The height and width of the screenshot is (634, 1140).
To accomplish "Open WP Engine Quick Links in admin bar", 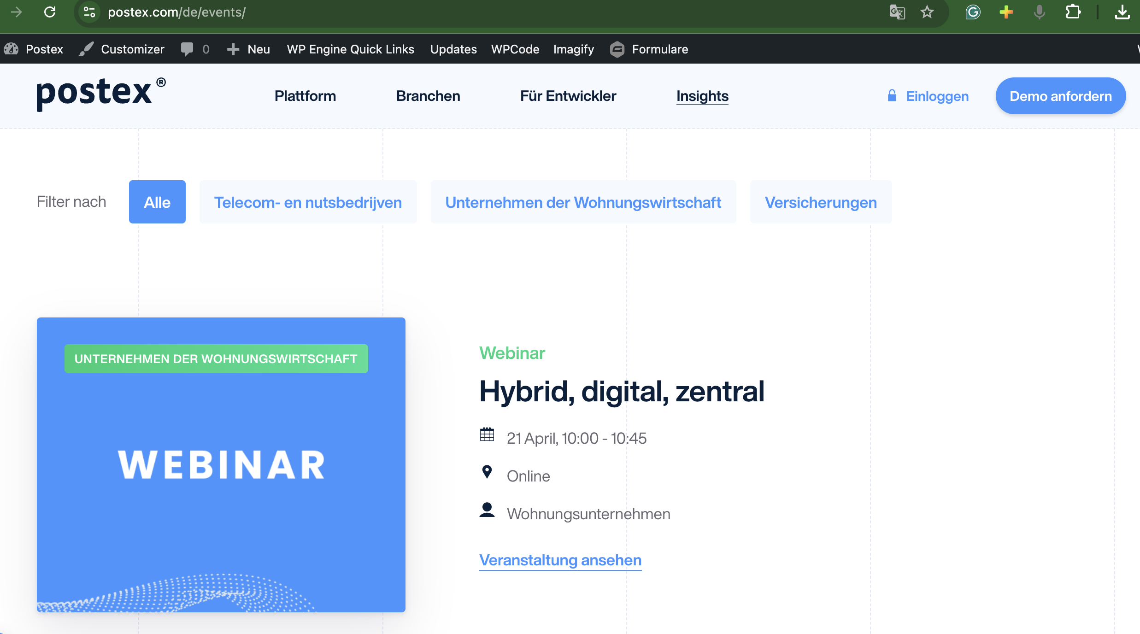I will coord(350,49).
